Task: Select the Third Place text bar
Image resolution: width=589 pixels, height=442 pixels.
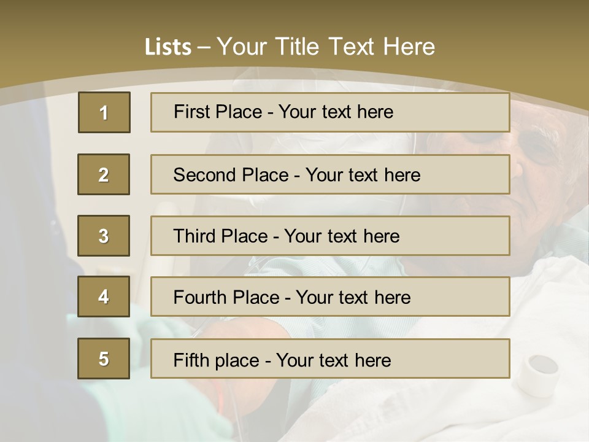Action: 330,236
